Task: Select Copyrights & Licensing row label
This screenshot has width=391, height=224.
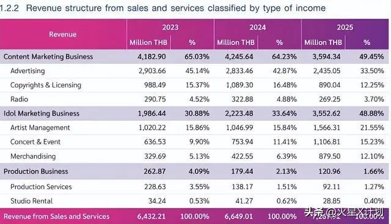Action: 46,85
